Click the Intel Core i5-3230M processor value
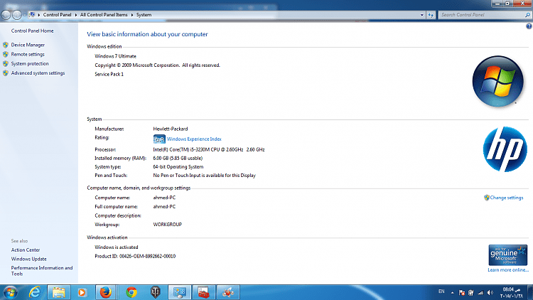This screenshot has height=300, width=533. point(209,150)
